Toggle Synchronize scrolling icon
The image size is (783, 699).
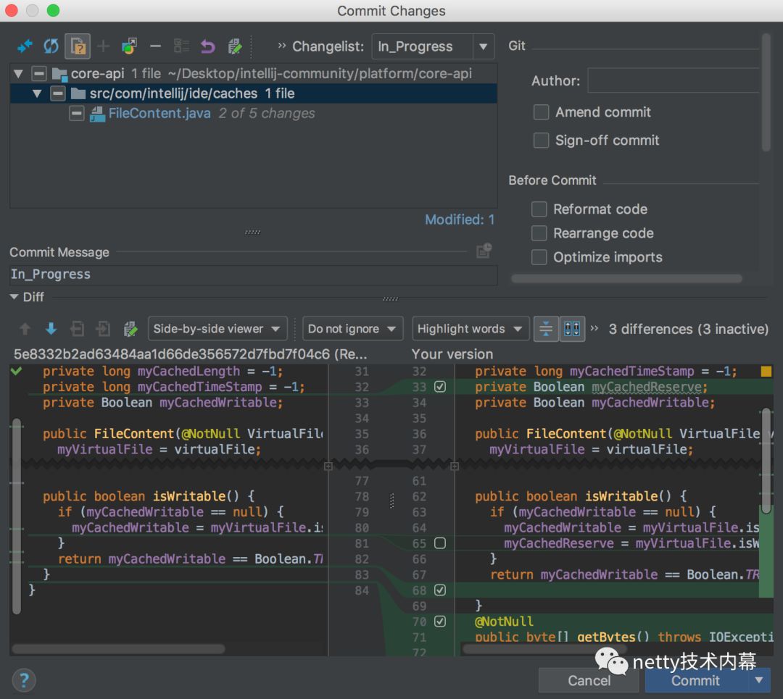[572, 329]
